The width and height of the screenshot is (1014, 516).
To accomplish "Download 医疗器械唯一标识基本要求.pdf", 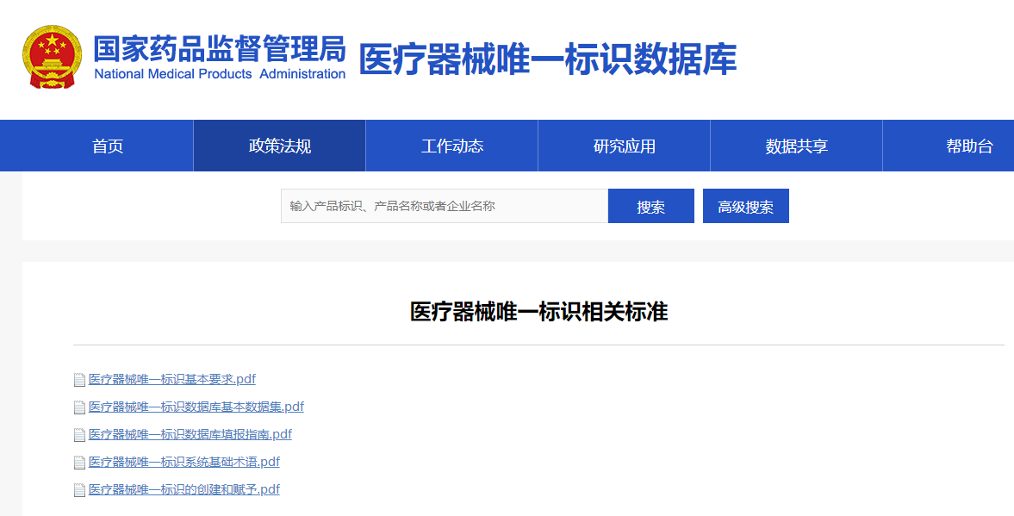I will pyautogui.click(x=172, y=380).
